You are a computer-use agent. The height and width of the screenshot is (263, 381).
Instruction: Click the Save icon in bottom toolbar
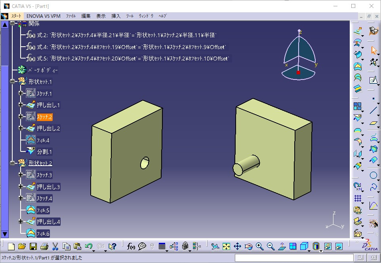coord(33,246)
